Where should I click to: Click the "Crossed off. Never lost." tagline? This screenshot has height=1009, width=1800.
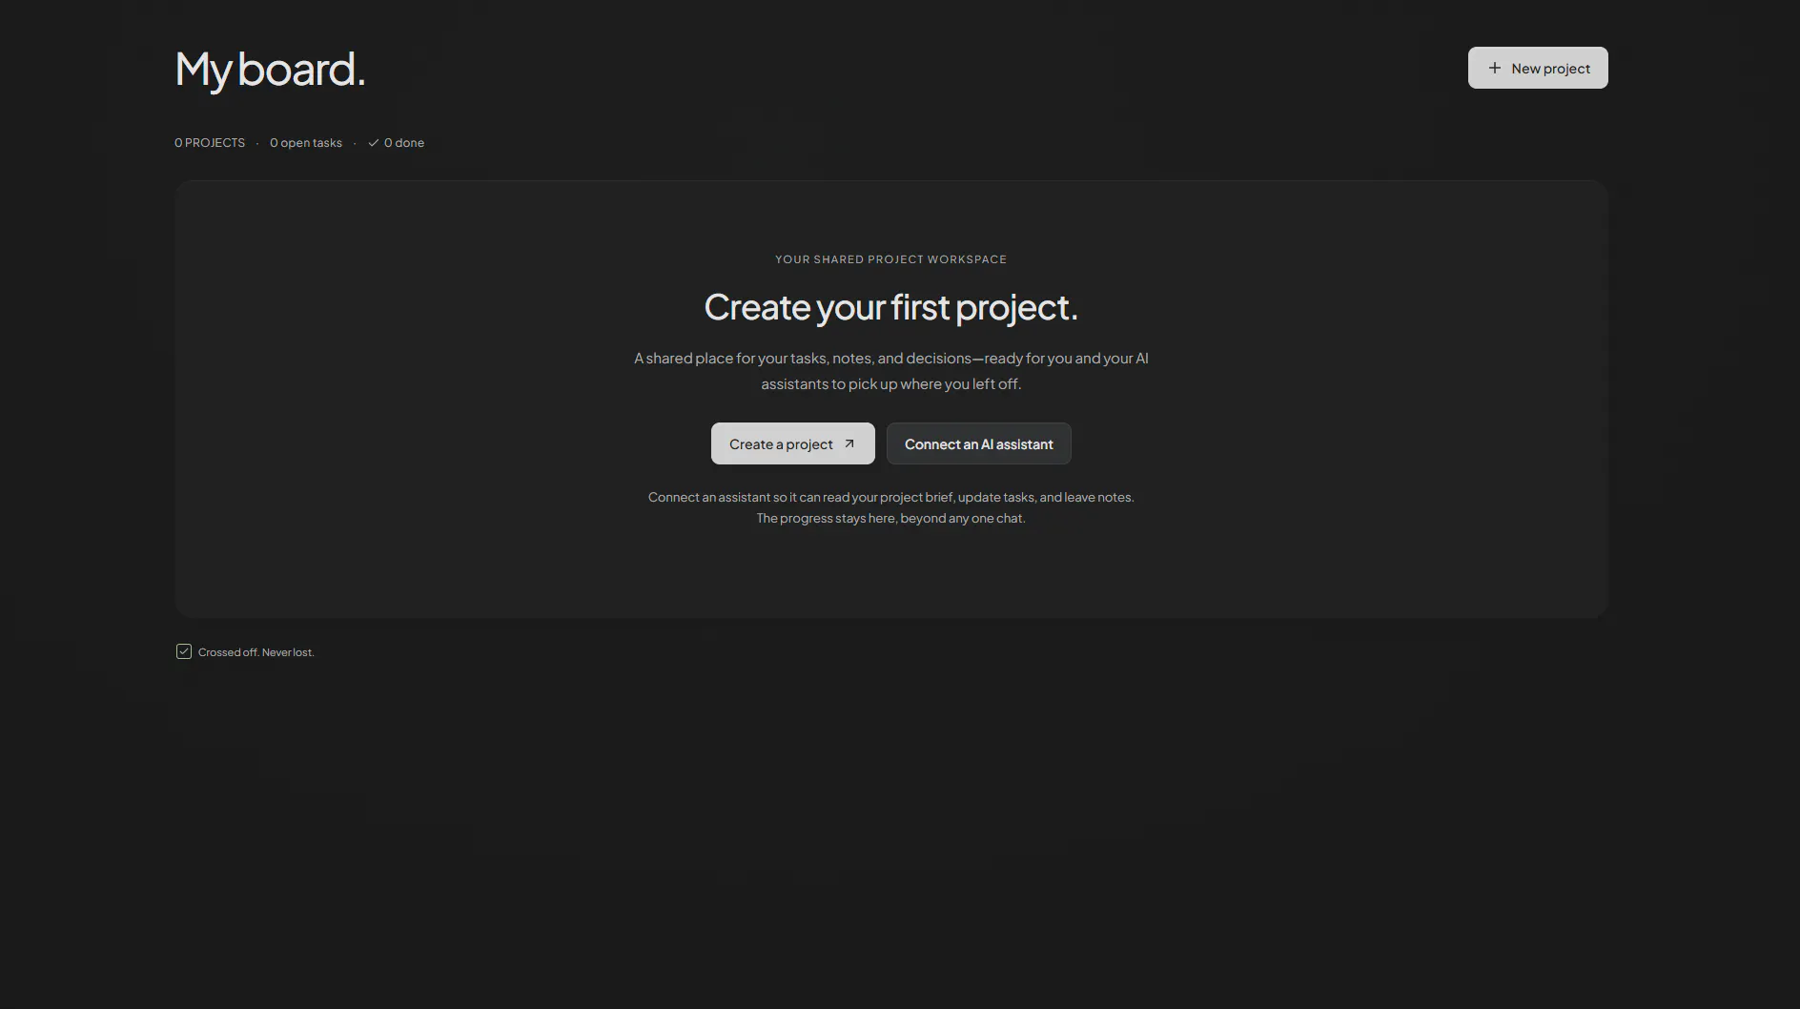pyautogui.click(x=256, y=652)
